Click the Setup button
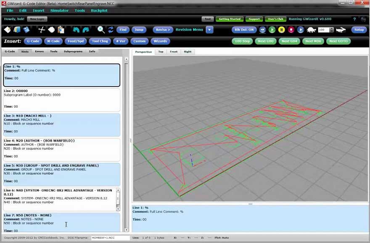Screen dimensions: 370x243 tap(359, 30)
